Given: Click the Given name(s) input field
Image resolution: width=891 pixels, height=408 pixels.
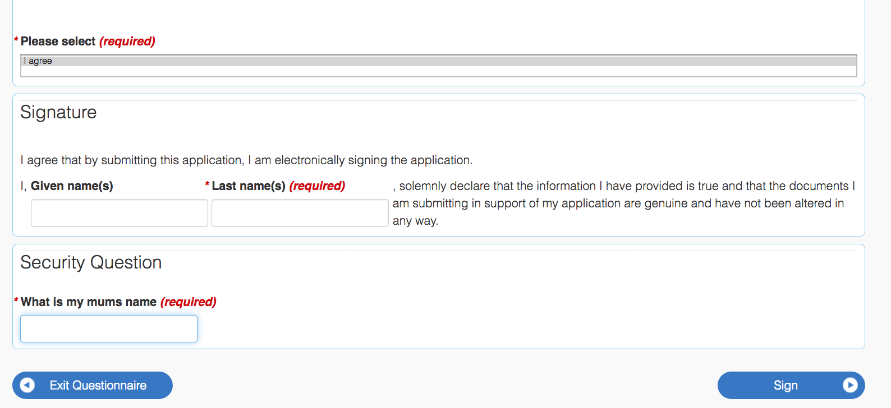Looking at the screenshot, I should click(120, 213).
